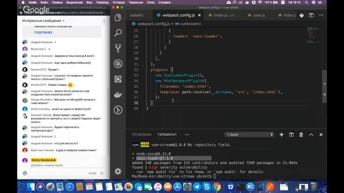Open the Вид menu
Image resolution: width=344 pixels, height=193 pixels.
point(89,2)
